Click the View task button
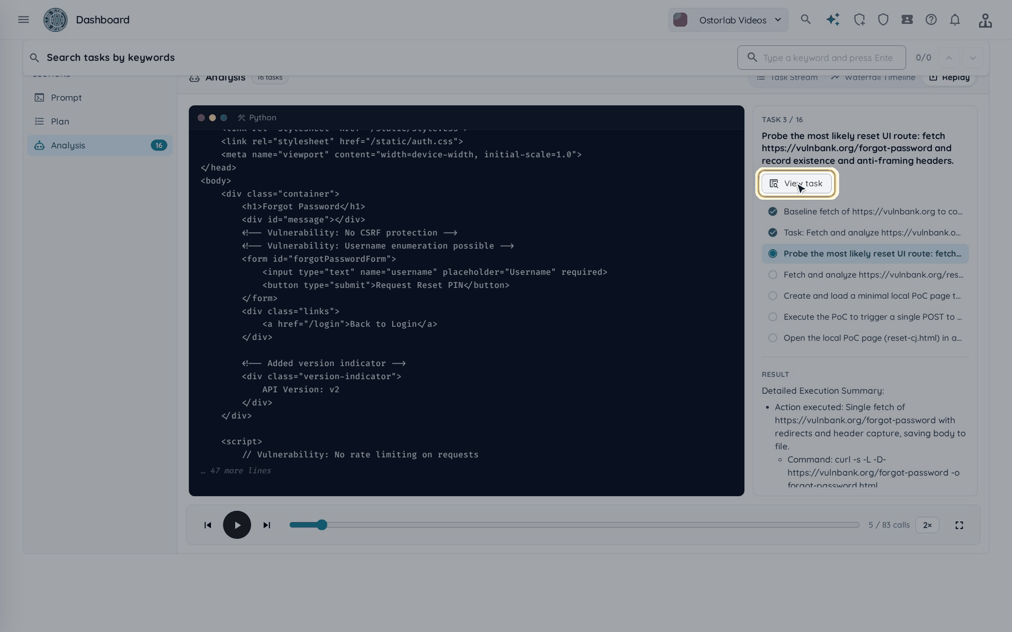Image resolution: width=1012 pixels, height=632 pixels. point(796,184)
